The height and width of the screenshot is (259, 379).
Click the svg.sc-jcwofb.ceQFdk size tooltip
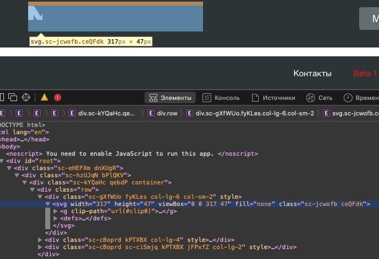(x=91, y=41)
